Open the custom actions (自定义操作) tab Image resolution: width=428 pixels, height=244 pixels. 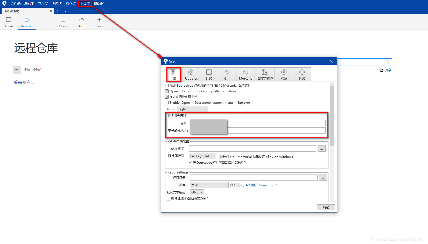pyautogui.click(x=265, y=74)
